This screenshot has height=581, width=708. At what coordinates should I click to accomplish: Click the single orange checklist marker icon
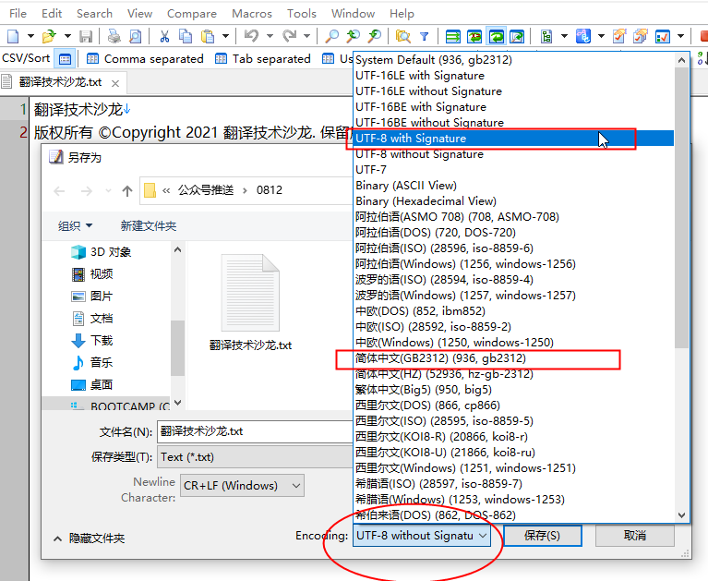point(619,36)
